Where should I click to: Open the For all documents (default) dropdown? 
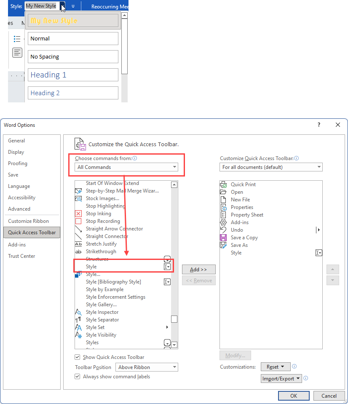tap(271, 167)
